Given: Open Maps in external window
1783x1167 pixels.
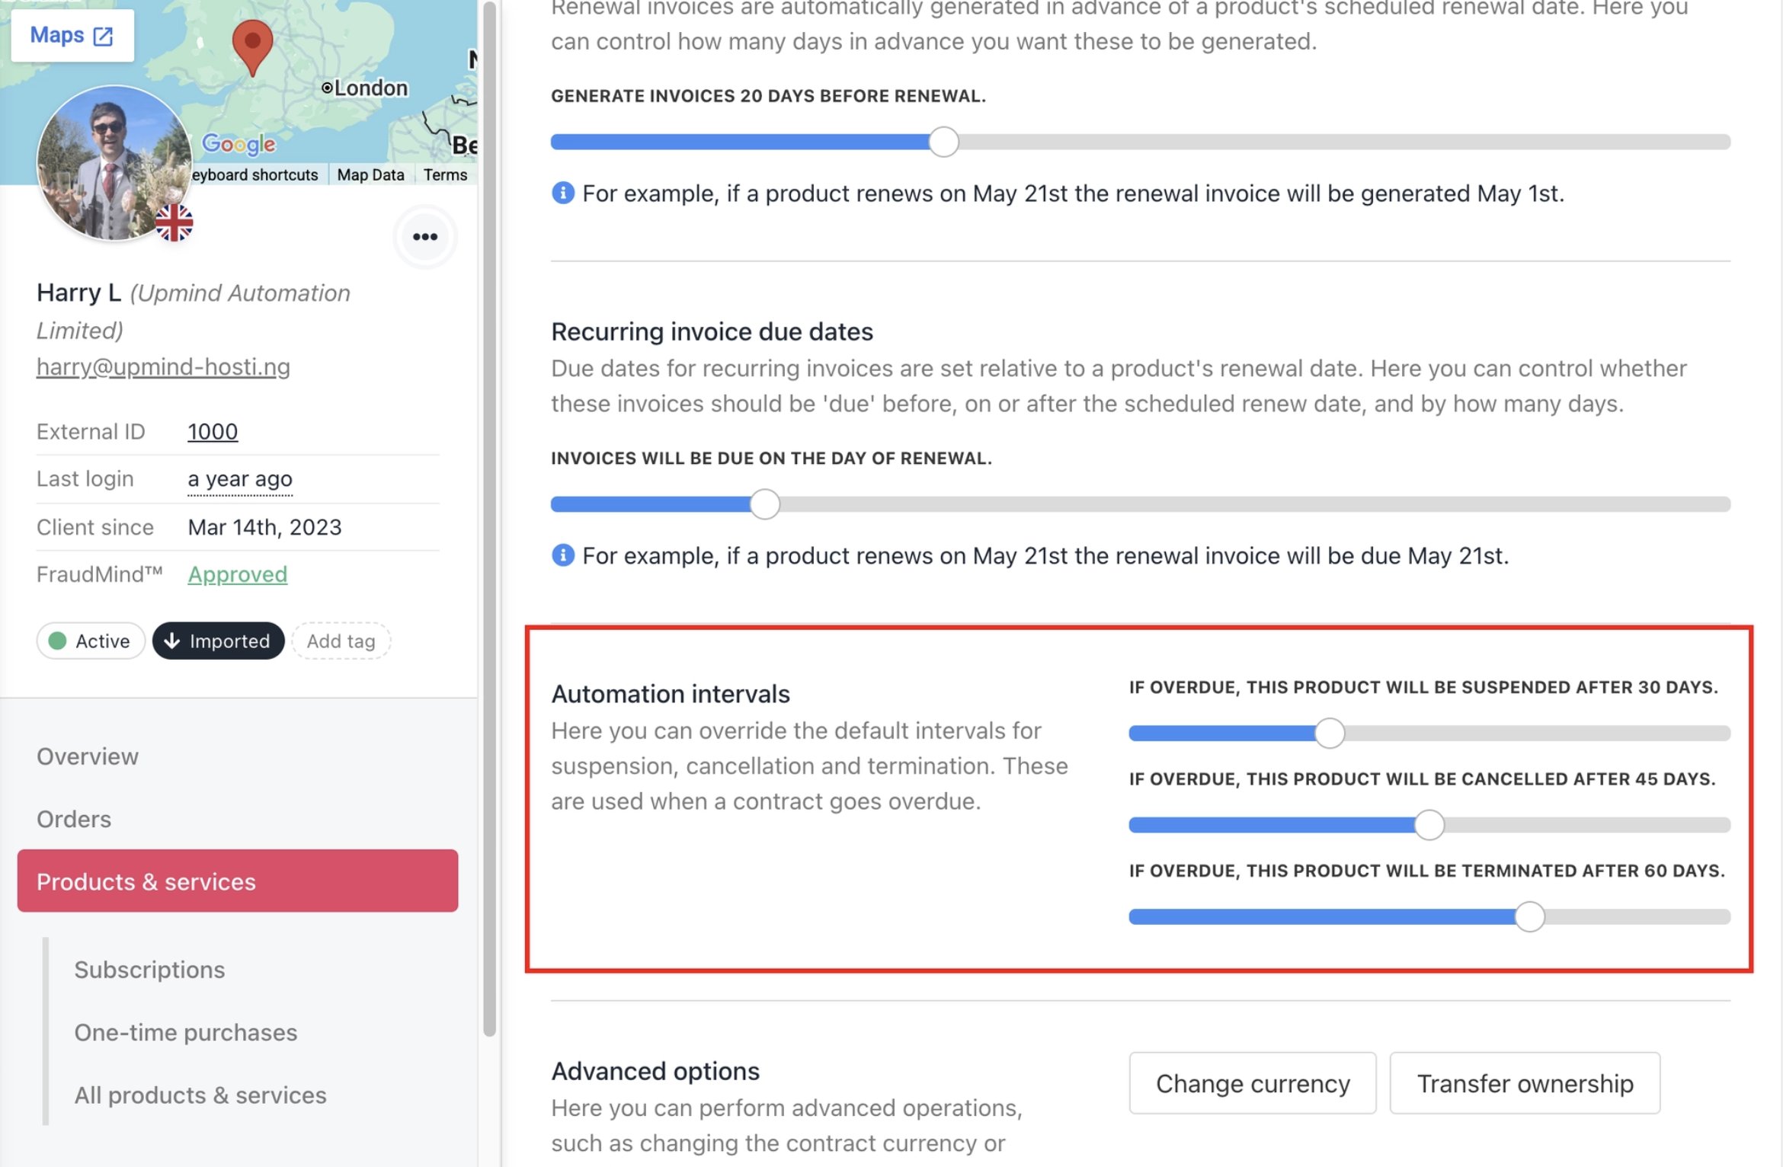Looking at the screenshot, I should (x=72, y=35).
